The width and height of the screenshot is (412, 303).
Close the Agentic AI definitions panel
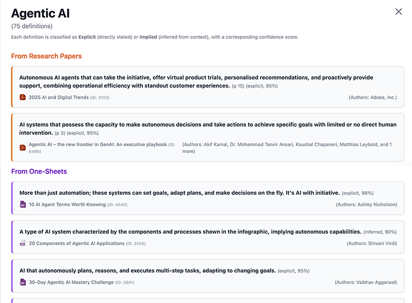tap(399, 12)
